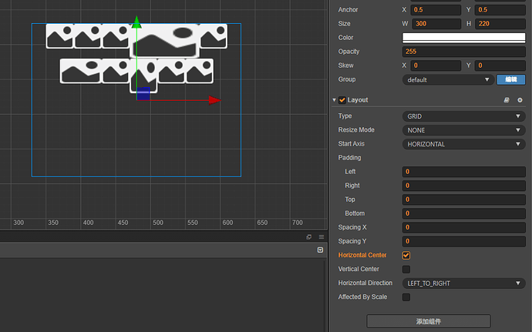
Task: Click the Skew Y field
Action: point(500,65)
